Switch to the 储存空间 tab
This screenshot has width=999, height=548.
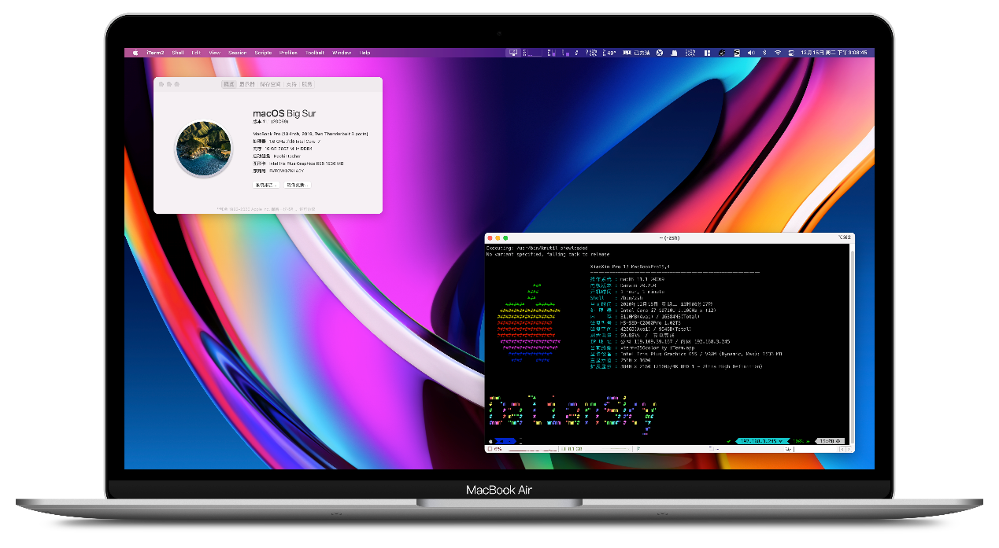click(270, 83)
